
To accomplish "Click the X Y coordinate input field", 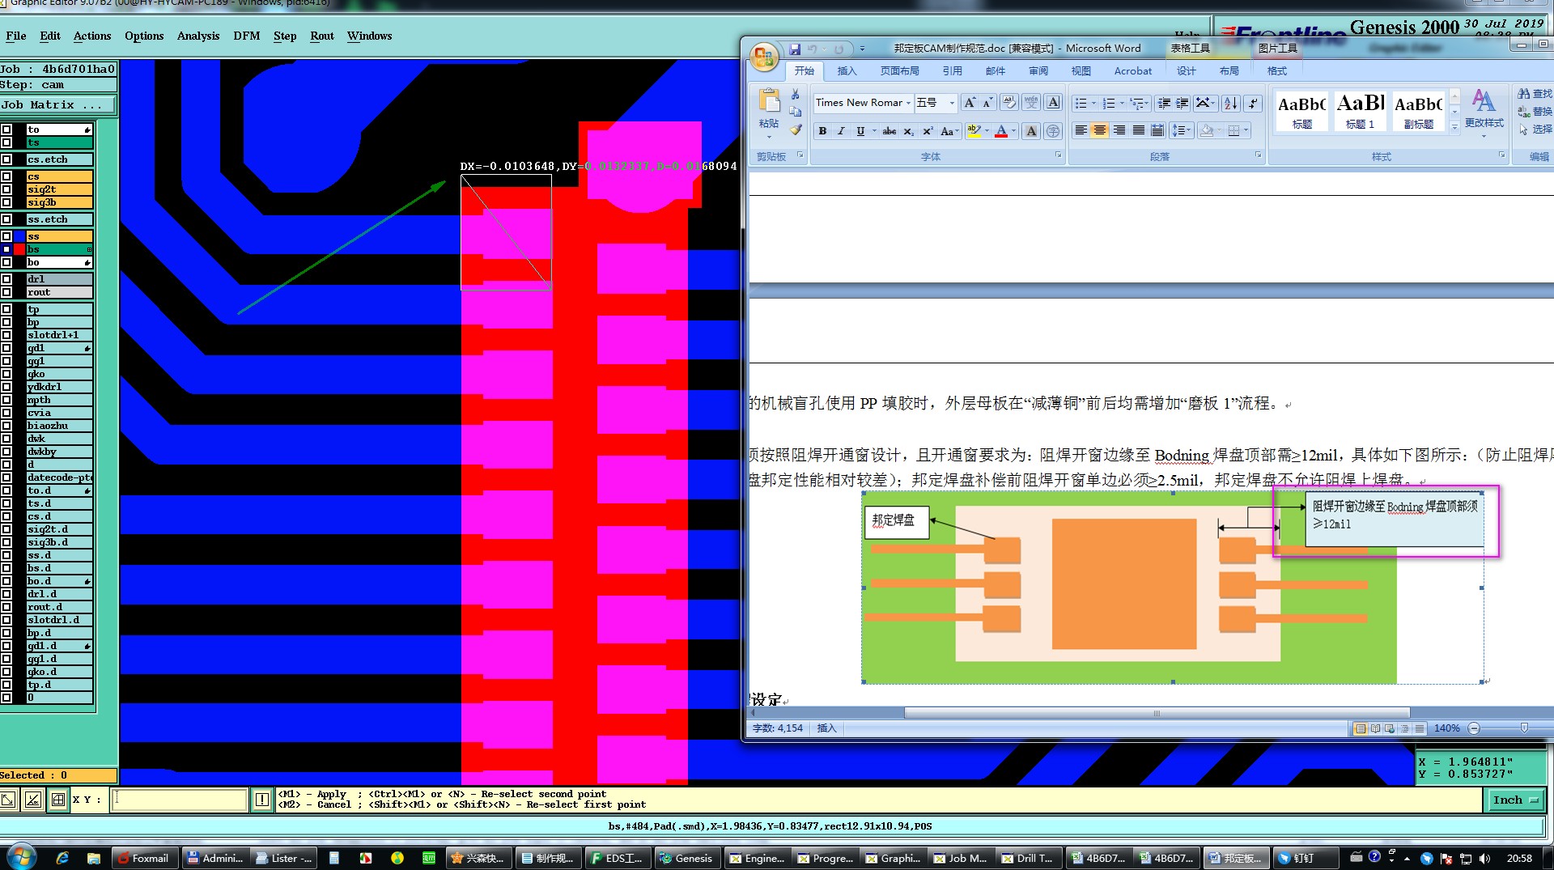I will pyautogui.click(x=179, y=800).
